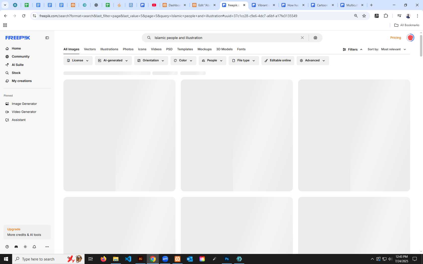Open the Discord icon link
The width and height of the screenshot is (423, 264).
point(16,247)
